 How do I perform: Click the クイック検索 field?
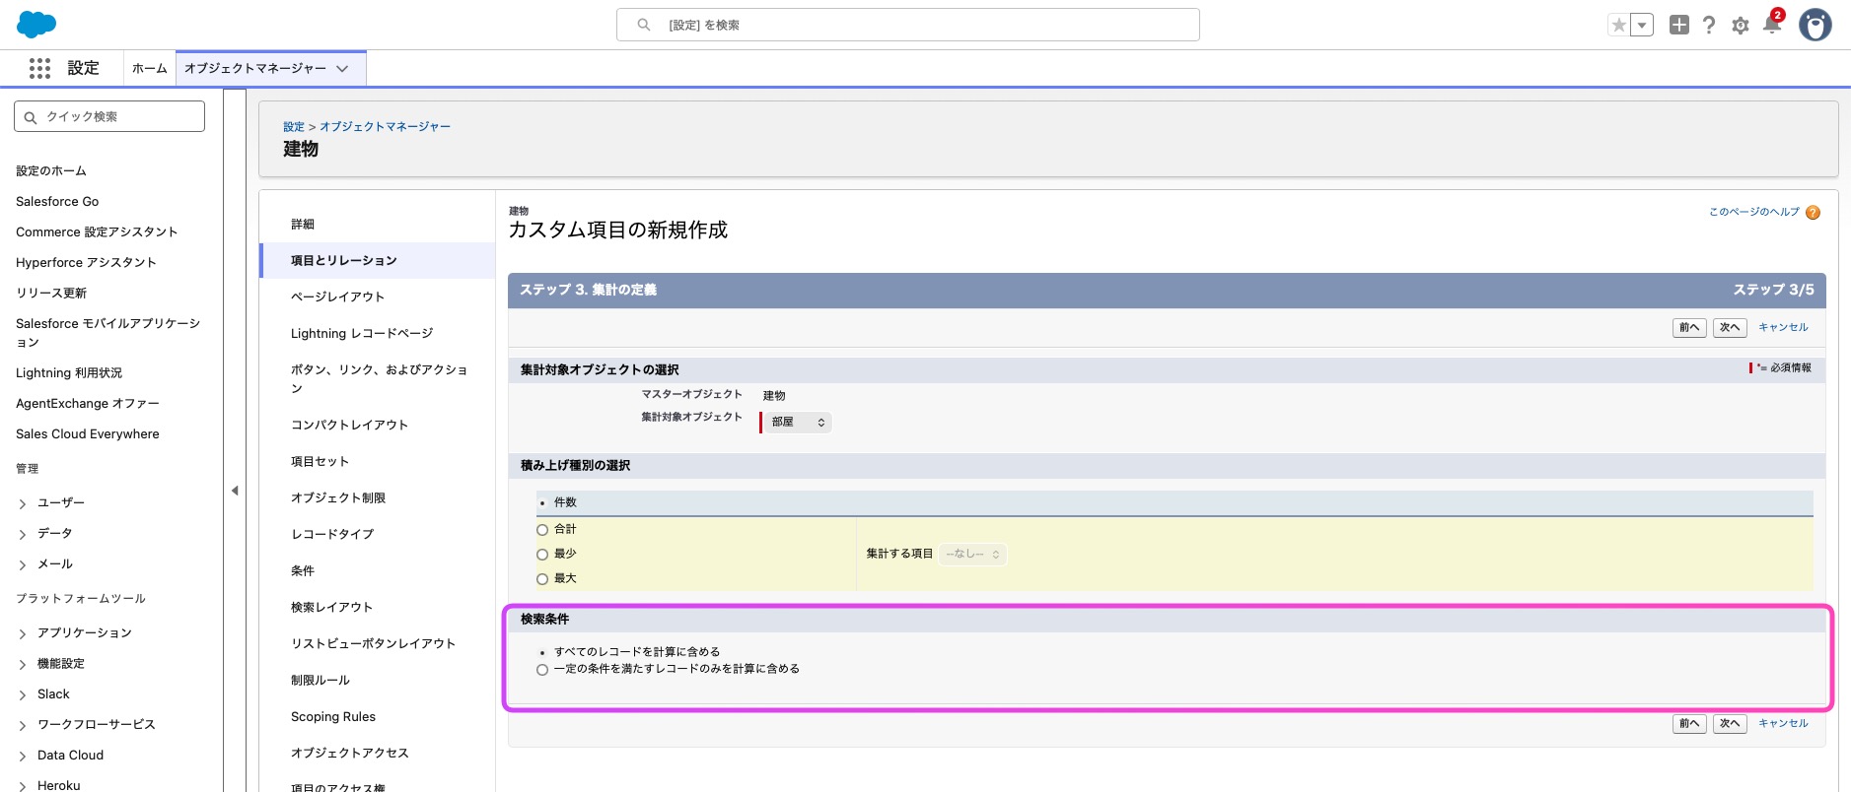109,116
